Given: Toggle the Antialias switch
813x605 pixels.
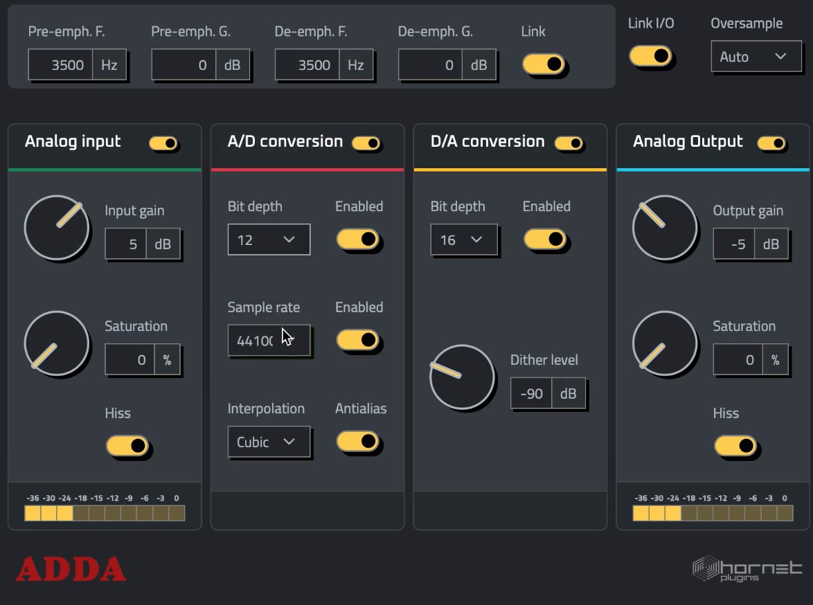Looking at the screenshot, I should (358, 441).
